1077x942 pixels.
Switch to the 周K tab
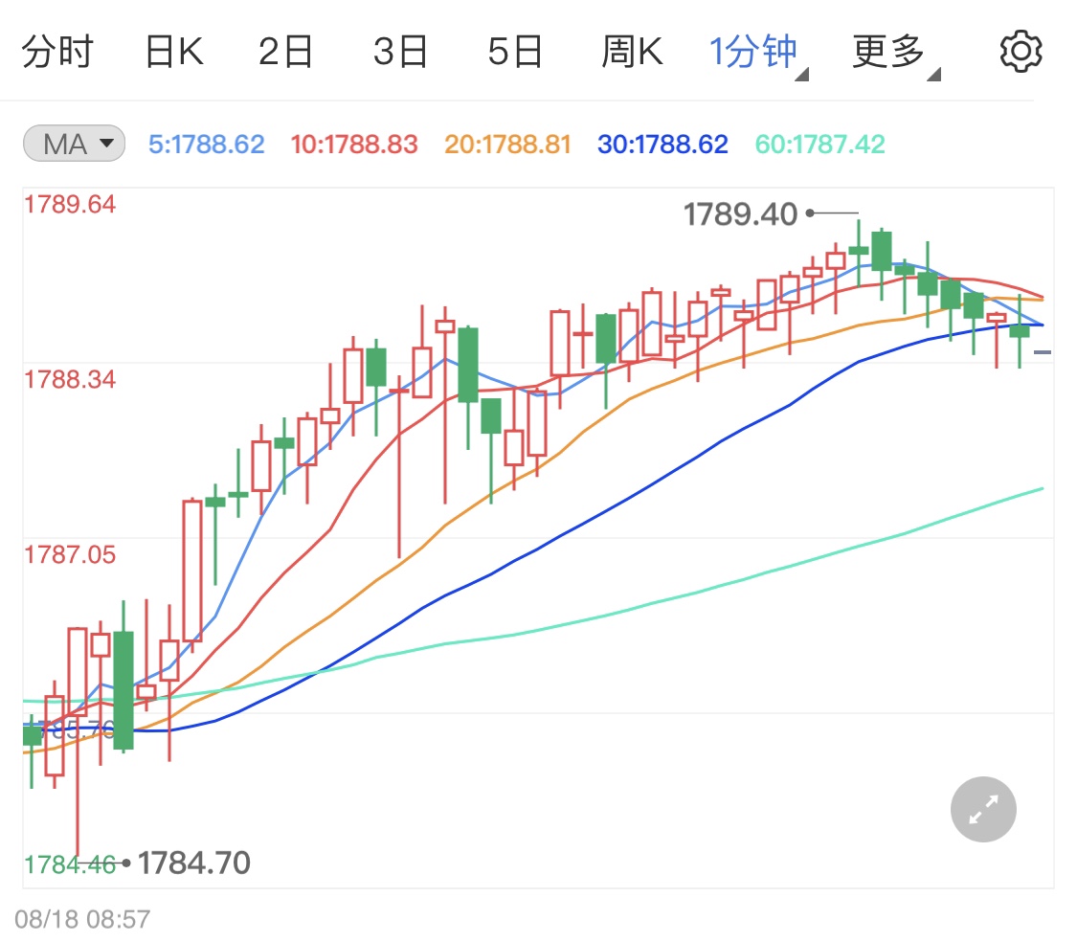pyautogui.click(x=632, y=53)
